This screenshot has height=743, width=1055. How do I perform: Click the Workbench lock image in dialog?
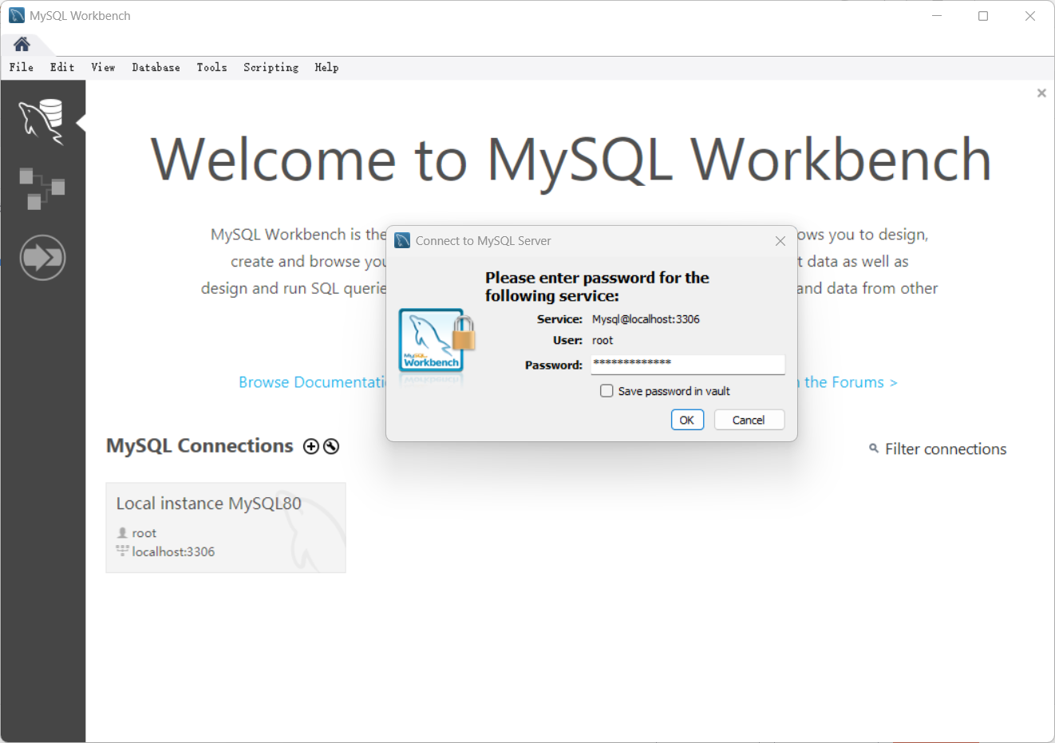437,342
